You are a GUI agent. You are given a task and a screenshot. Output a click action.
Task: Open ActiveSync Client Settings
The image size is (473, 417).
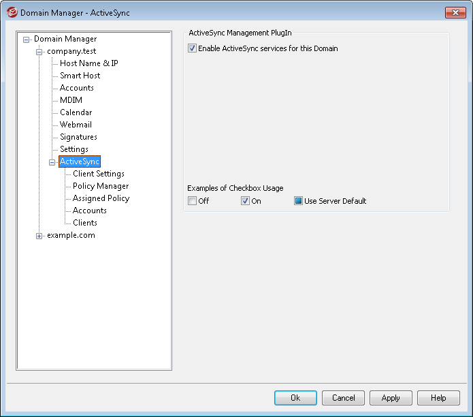[99, 174]
